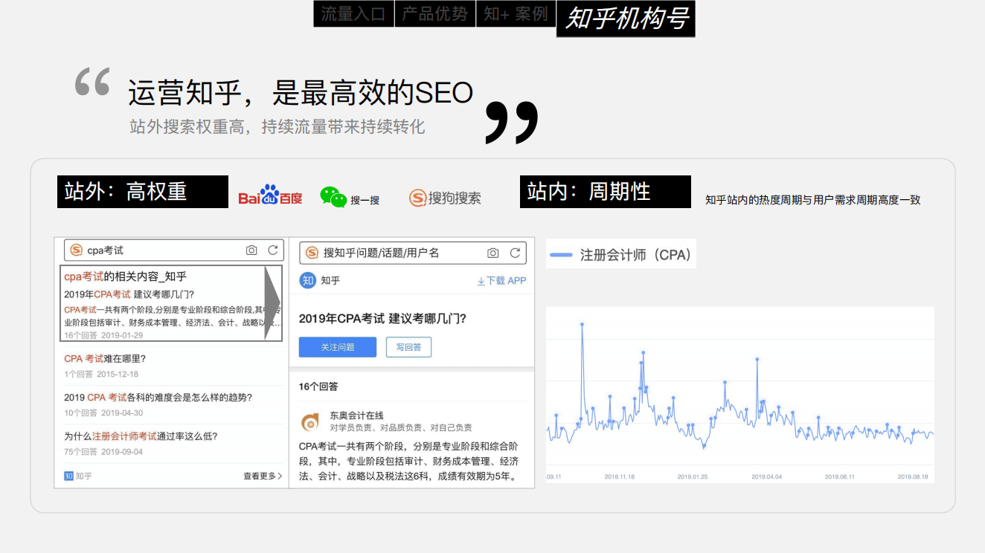Viewport: 985px width, 553px height.
Task: Click 注册会计师（CPA）chart legend
Action: 620,255
